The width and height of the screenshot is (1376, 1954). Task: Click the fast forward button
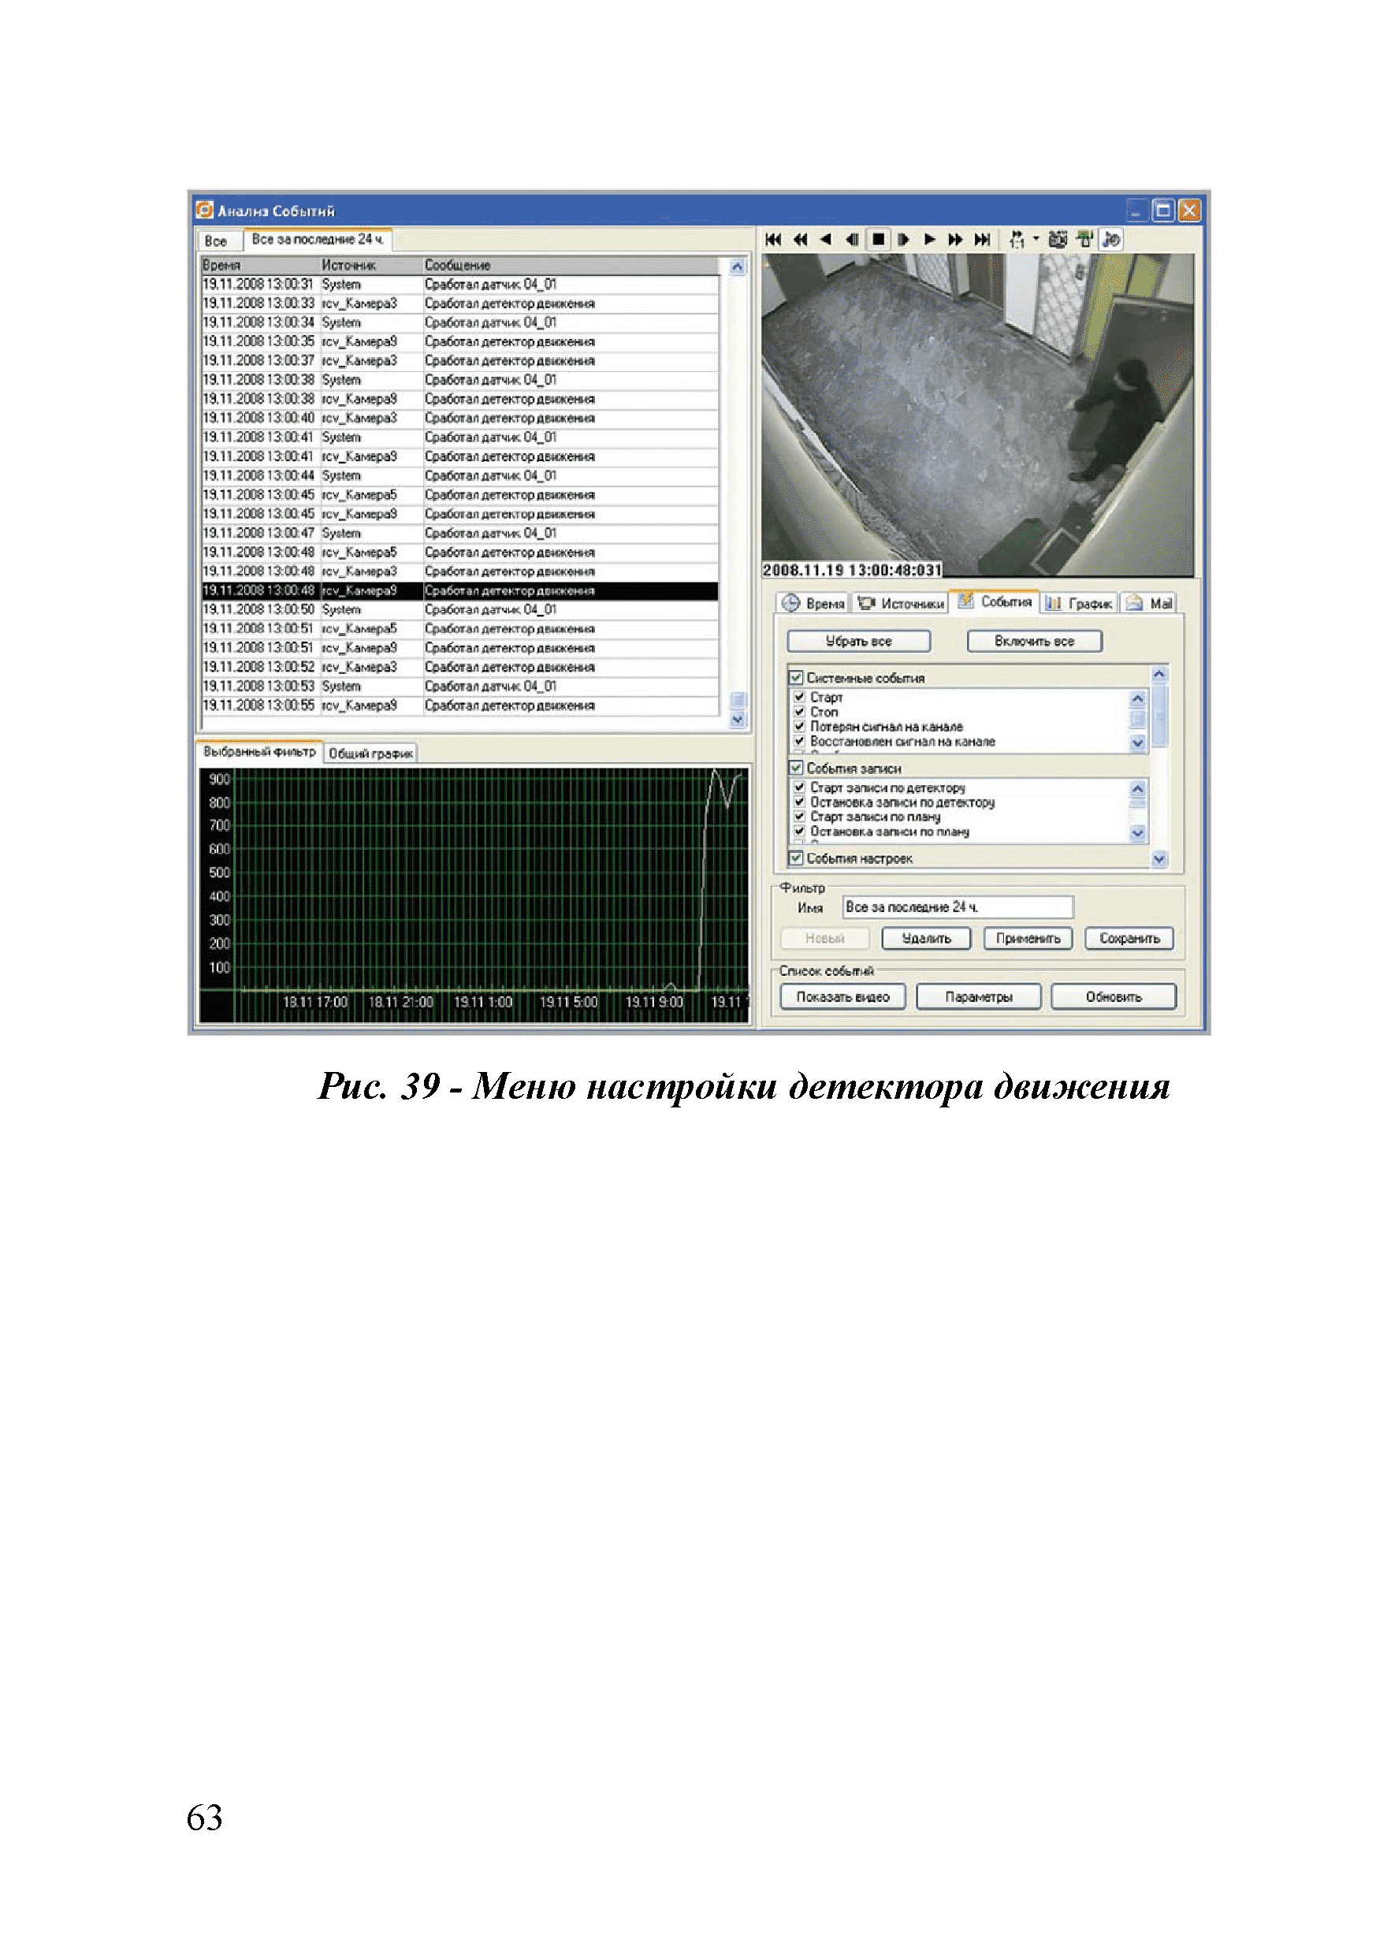(955, 240)
